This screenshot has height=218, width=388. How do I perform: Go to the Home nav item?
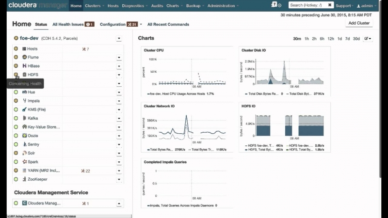coord(76,6)
